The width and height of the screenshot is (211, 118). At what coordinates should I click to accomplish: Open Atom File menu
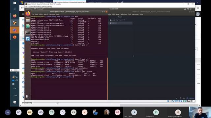109,14
